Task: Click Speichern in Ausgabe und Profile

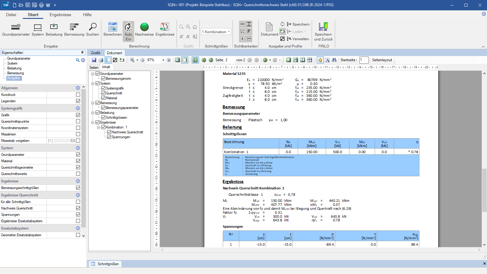Action: point(298,24)
